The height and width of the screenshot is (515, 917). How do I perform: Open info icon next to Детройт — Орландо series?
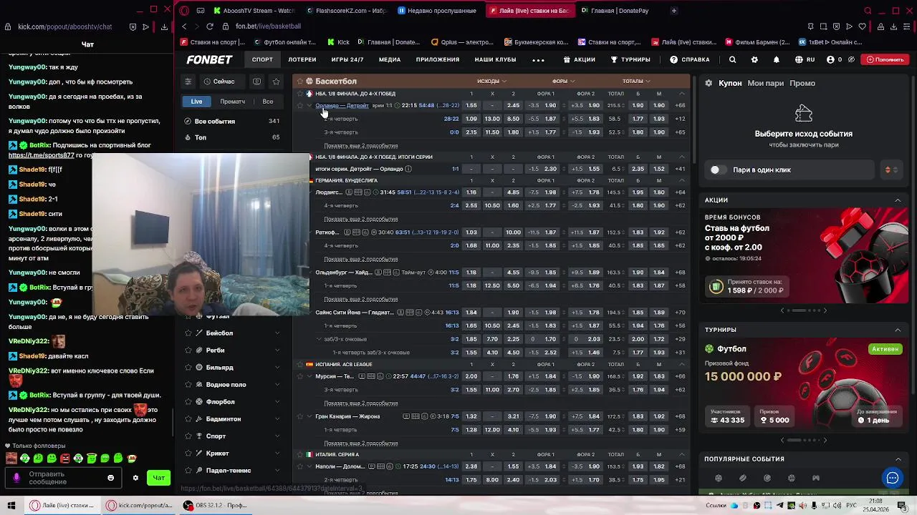[408, 169]
